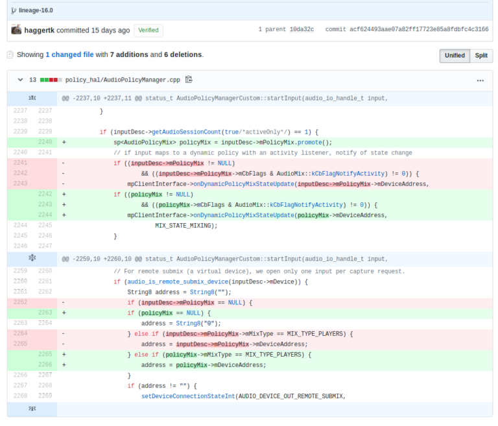The height and width of the screenshot is (426, 498).
Task: Open the lineage-16.0 branch link
Action: tap(36, 10)
